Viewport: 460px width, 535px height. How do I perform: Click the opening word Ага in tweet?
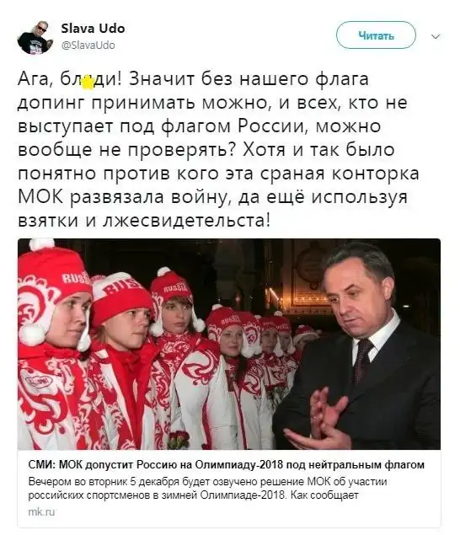[35, 80]
